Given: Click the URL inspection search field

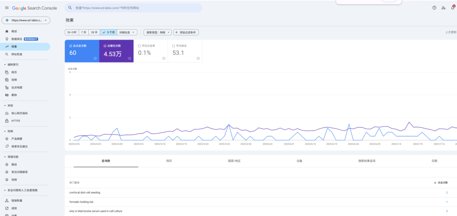Looking at the screenshot, I should point(134,8).
